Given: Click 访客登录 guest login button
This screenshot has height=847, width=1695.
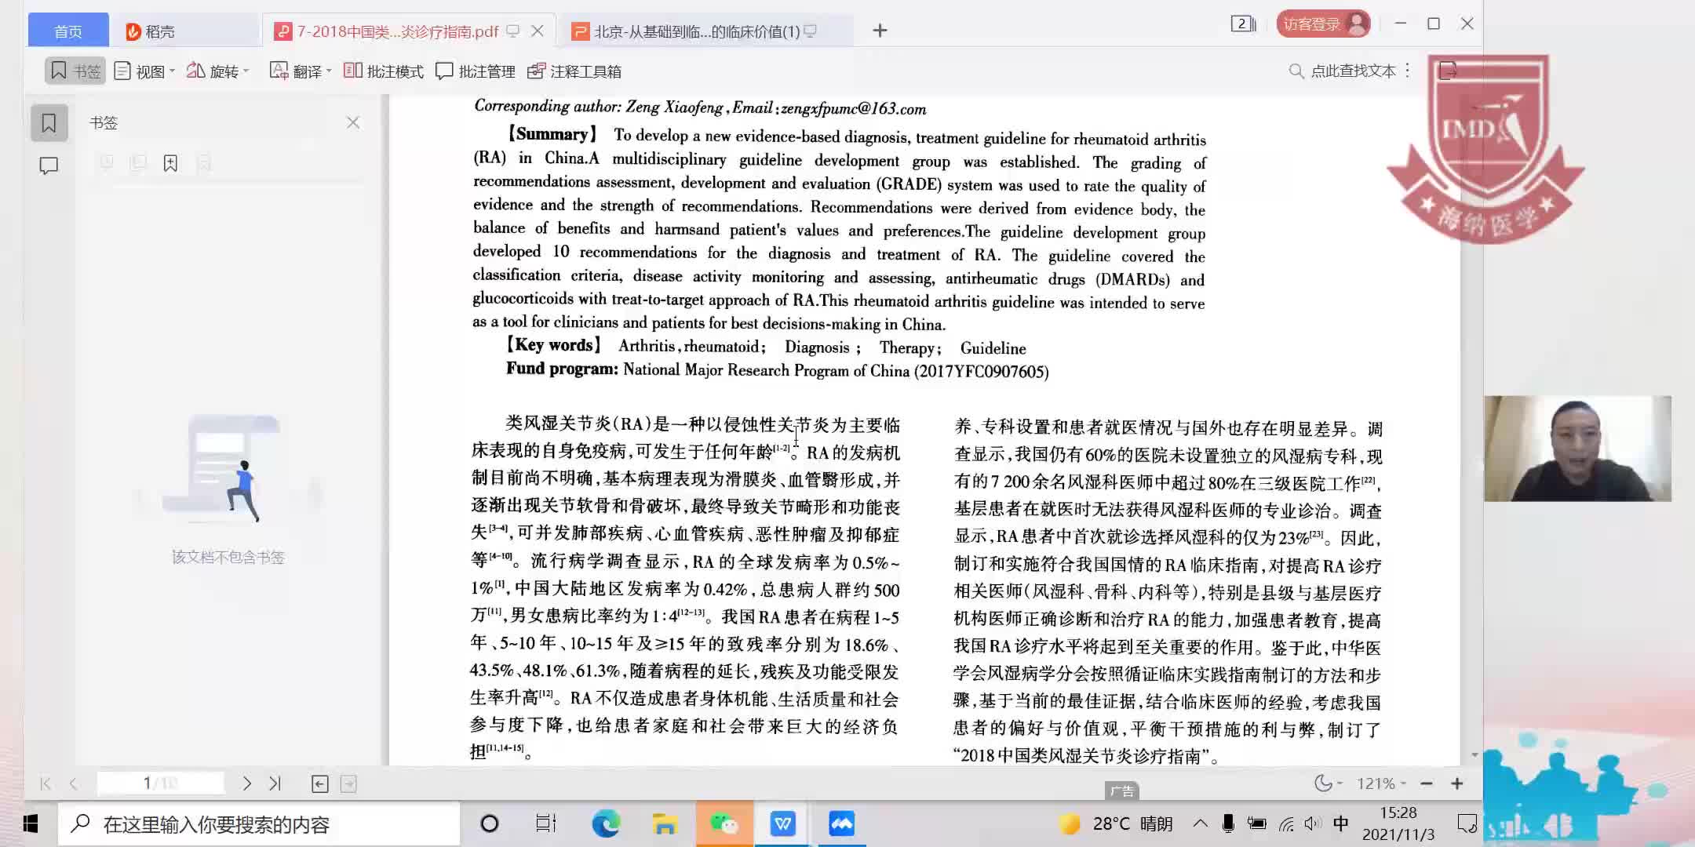Looking at the screenshot, I should (x=1322, y=23).
